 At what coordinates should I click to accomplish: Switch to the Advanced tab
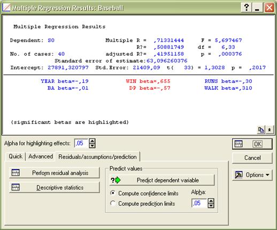41,156
